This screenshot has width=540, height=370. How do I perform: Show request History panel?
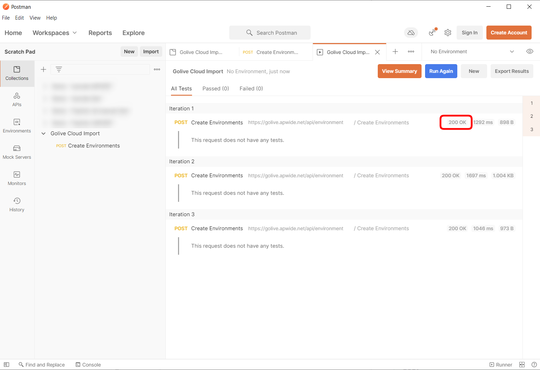17,205
